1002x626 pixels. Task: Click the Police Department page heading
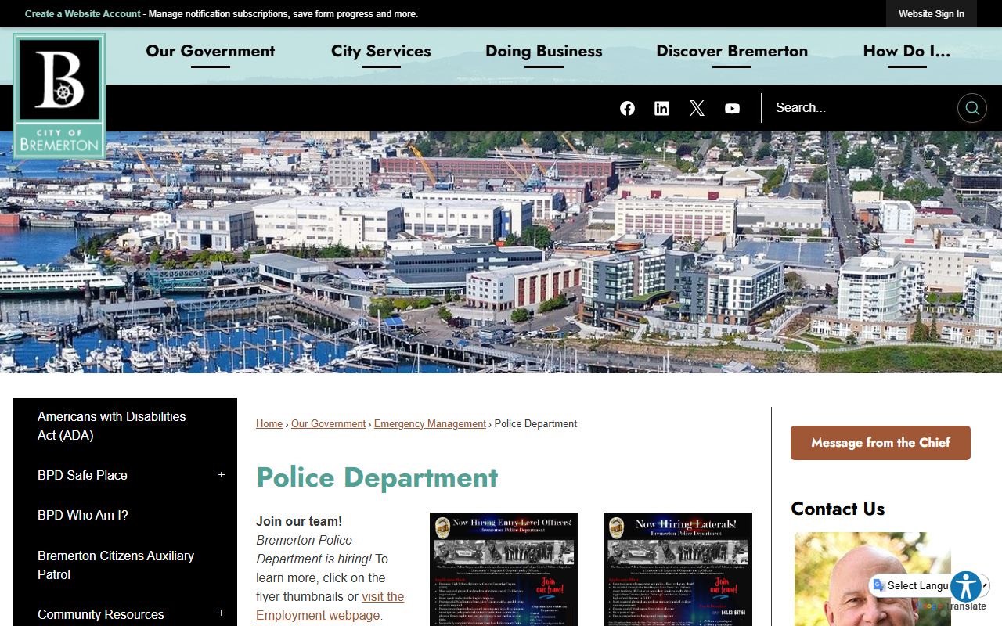pos(377,477)
